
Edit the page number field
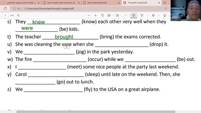click(5, 15)
